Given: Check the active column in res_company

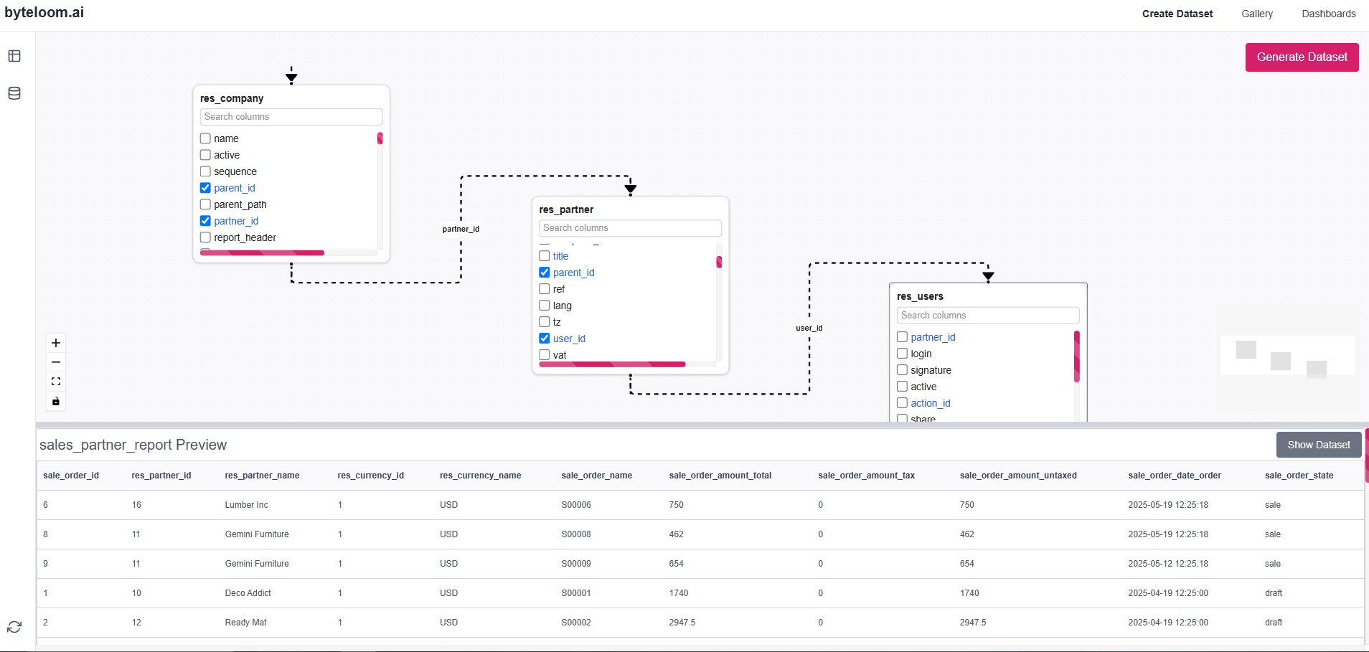Looking at the screenshot, I should (205, 155).
